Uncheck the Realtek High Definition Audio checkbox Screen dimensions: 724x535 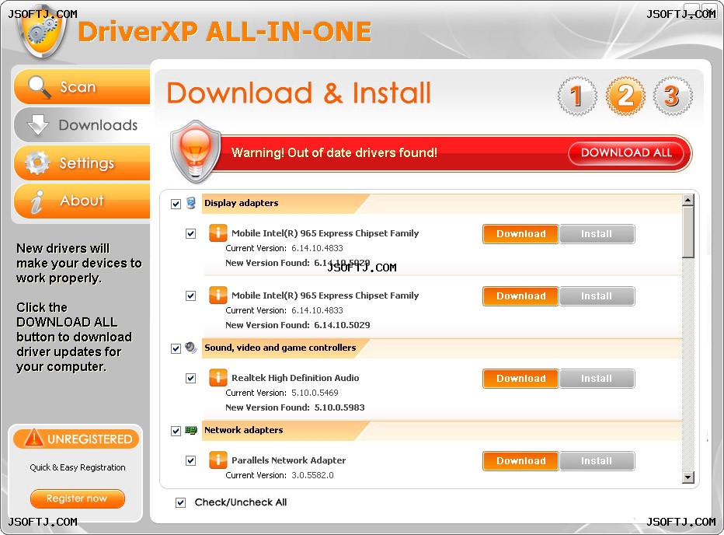pyautogui.click(x=190, y=378)
